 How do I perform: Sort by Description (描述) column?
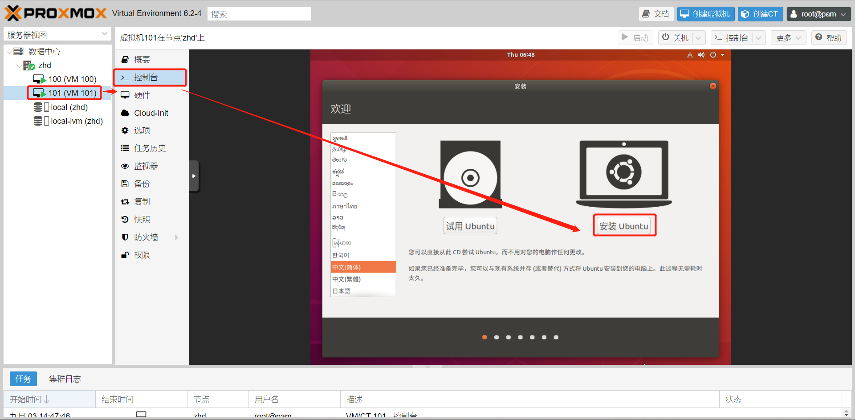[x=530, y=399]
